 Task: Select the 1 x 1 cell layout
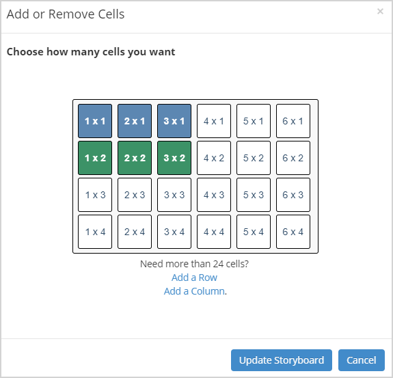coord(95,121)
